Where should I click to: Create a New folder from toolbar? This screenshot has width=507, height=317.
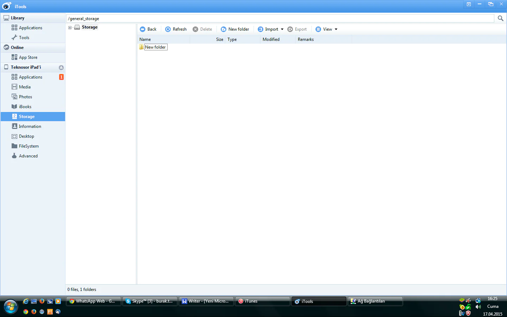[x=235, y=29]
